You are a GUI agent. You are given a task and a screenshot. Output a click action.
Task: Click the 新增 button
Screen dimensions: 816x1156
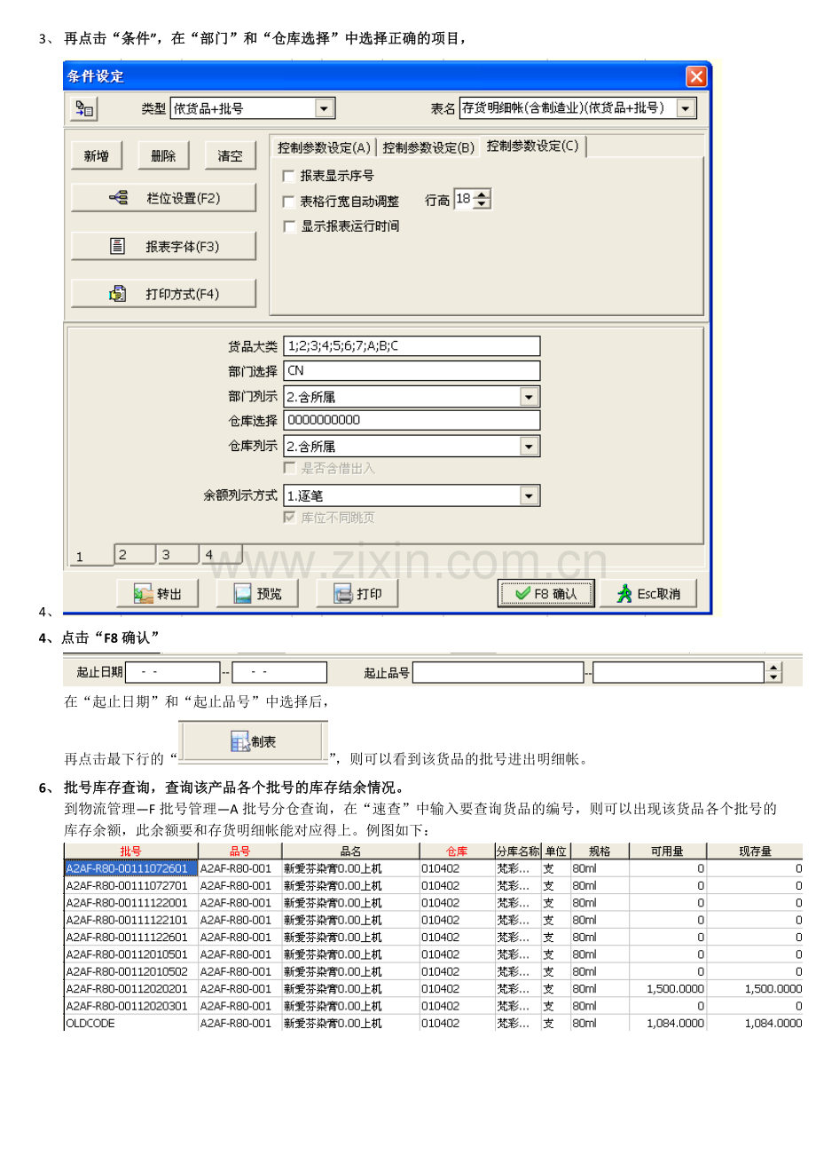pyautogui.click(x=97, y=155)
